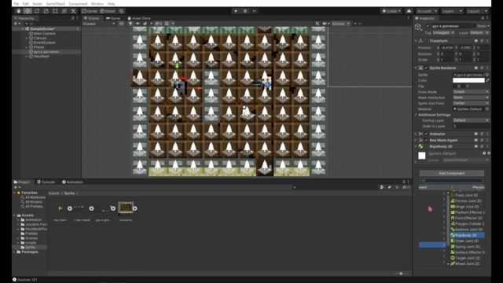Open the Layout dropdown
503x283 pixels.
coord(477,11)
